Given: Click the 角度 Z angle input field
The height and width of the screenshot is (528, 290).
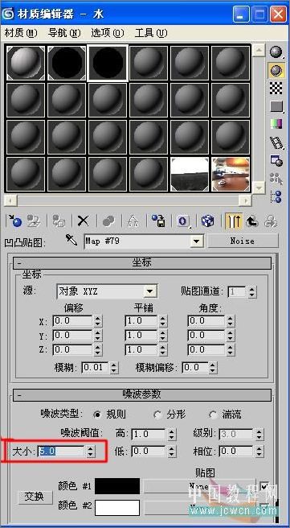Looking at the screenshot, I should tap(206, 350).
